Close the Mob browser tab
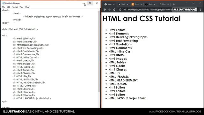This screenshot has height=115, width=204. tap(168, 4)
